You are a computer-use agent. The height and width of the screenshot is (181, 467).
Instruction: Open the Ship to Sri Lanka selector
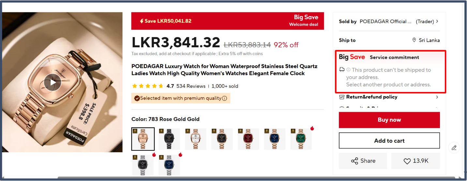pyautogui.click(x=426, y=40)
